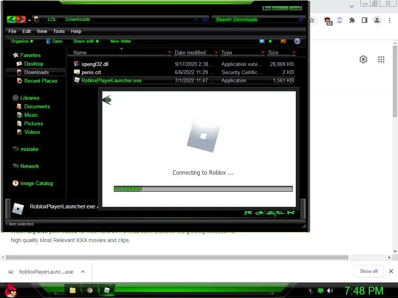Open the RobloxPlayerLauncher download chevron menu
The height and width of the screenshot is (298, 398).
pyautogui.click(x=82, y=272)
